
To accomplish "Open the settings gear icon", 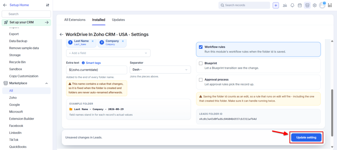I will coord(315,5).
